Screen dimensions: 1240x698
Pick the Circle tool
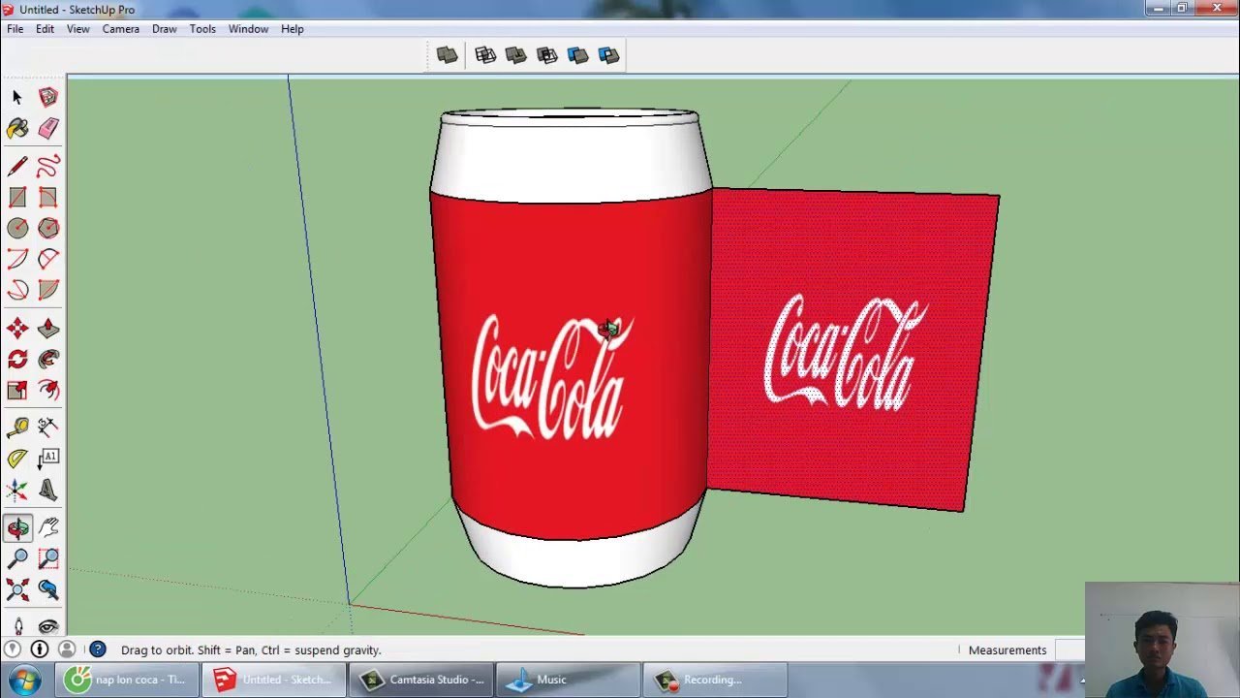[17, 229]
